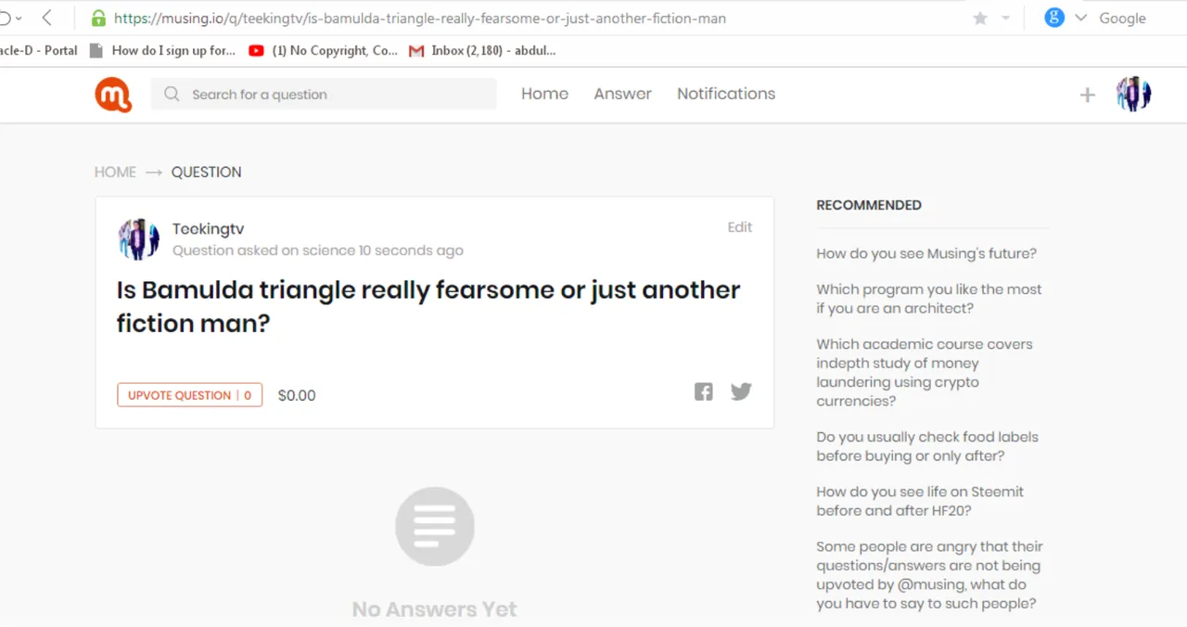Open the YouTube No Copyright bookmark
Image resolution: width=1187 pixels, height=627 pixels.
[x=323, y=50]
